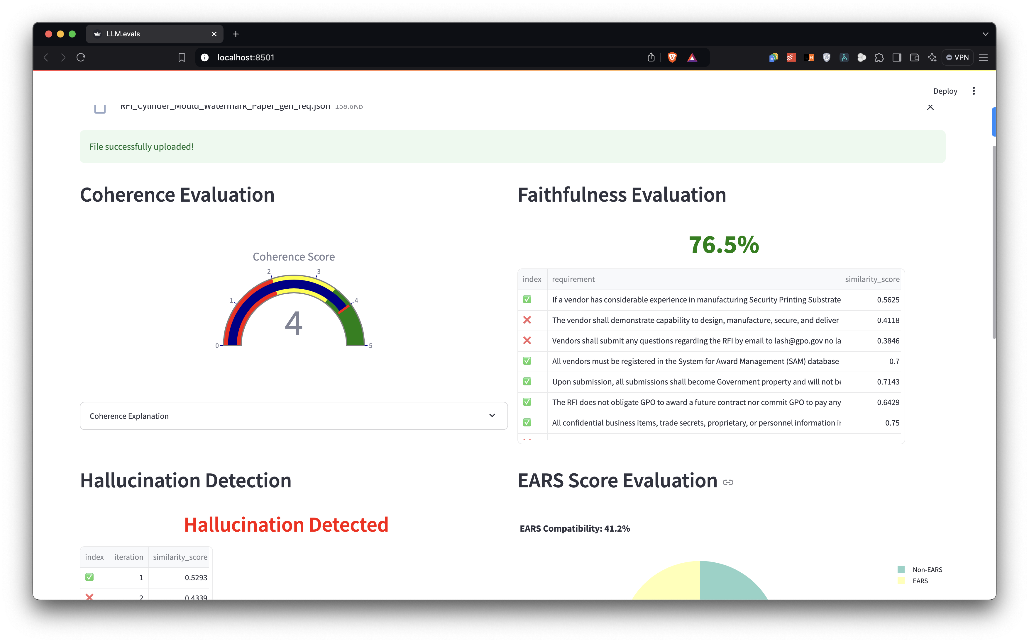Click the localhost:8501 address bar
Screen dimensions: 1029x643
(x=383, y=57)
